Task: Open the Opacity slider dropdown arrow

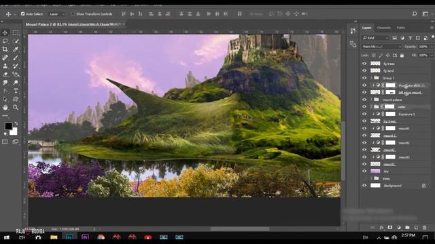Action: coord(432,47)
